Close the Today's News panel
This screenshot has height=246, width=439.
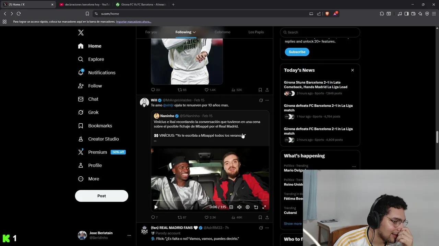click(x=352, y=70)
